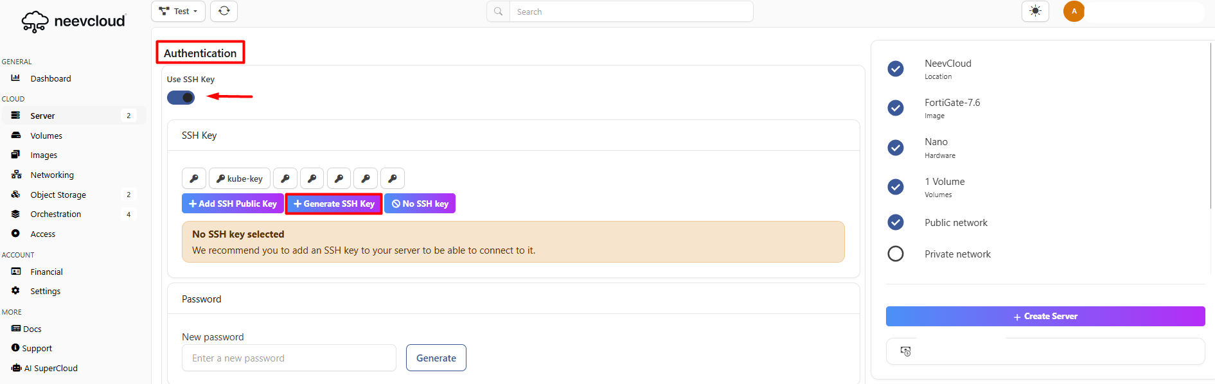Select the Private network option

(x=896, y=254)
